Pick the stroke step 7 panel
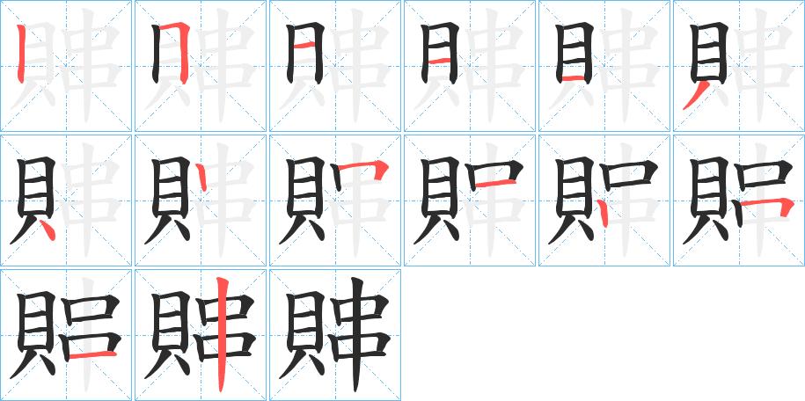 [66, 200]
